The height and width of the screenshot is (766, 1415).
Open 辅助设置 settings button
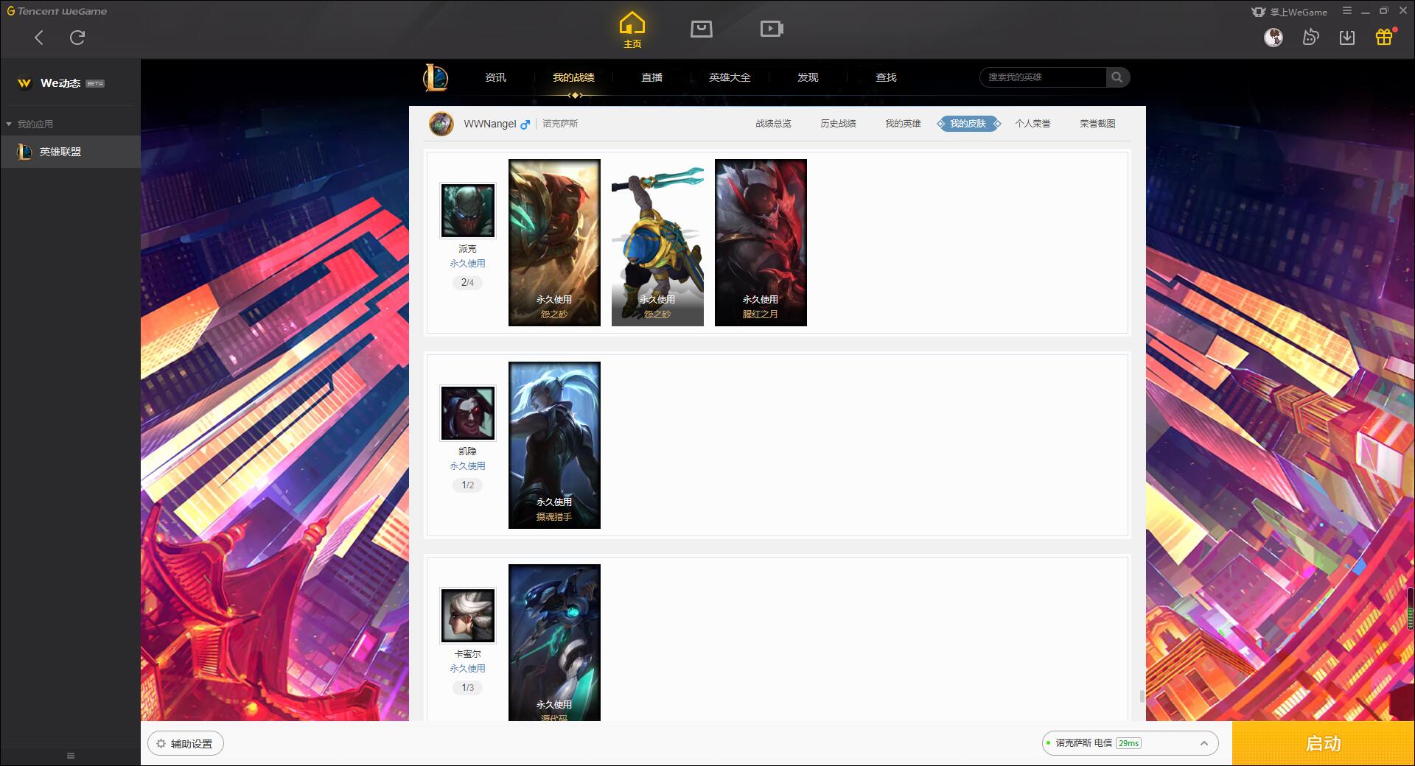pos(186,744)
